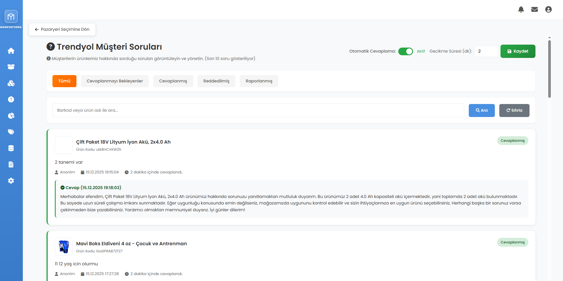Click the home icon in sidebar
The height and width of the screenshot is (281, 563).
click(11, 51)
